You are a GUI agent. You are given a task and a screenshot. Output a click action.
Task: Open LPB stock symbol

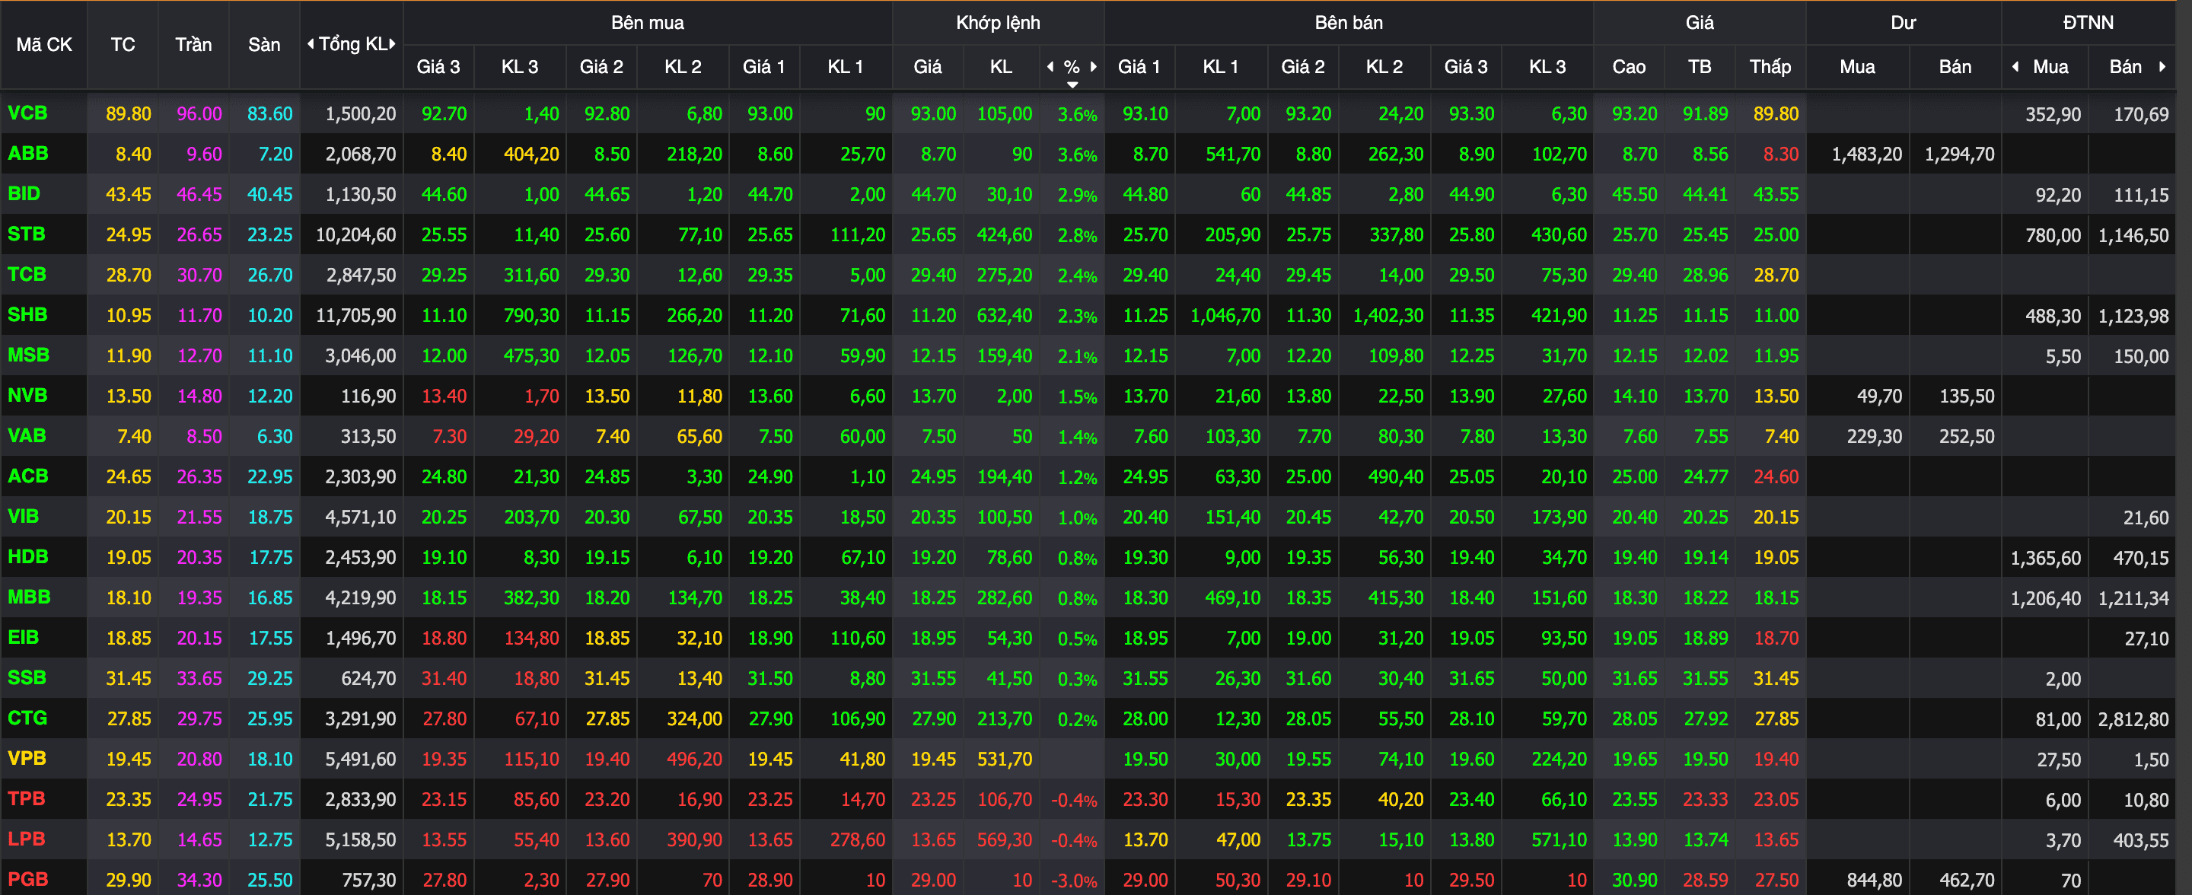pos(27,839)
